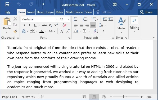The height and width of the screenshot is (100, 158).
Task: Launch the Font dialog box
Action: coord(69,38)
